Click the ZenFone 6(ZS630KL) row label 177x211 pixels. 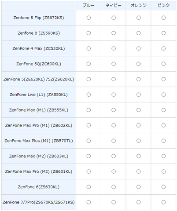click(x=39, y=187)
